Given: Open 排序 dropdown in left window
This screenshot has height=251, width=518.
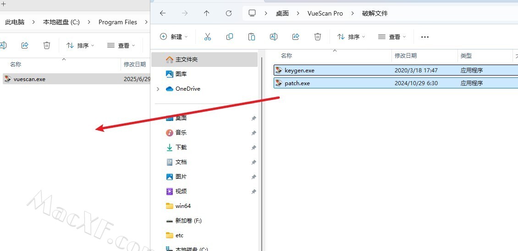Looking at the screenshot, I should coord(80,46).
